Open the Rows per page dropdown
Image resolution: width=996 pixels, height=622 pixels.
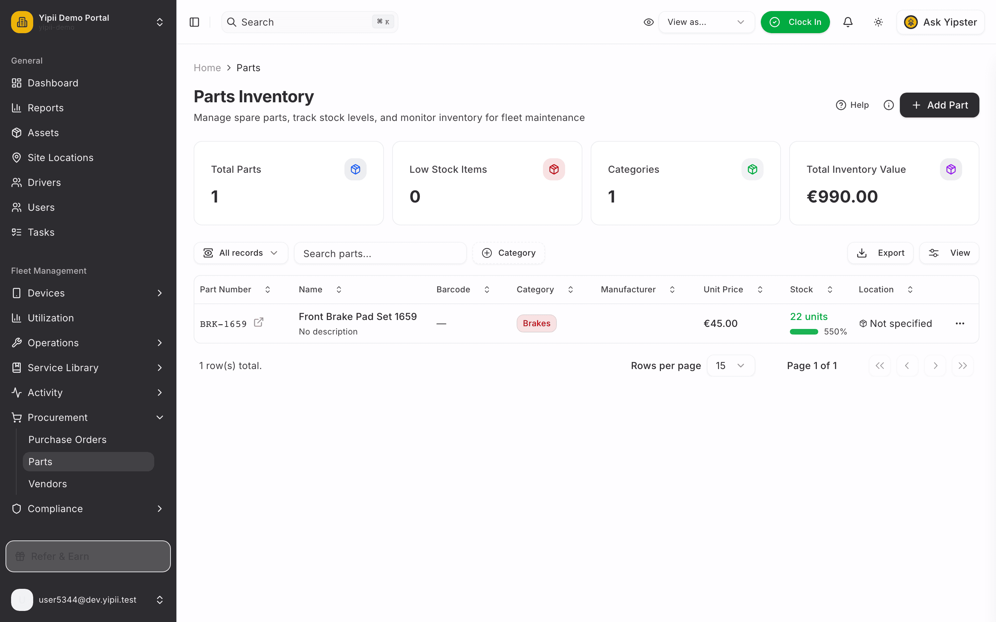click(730, 366)
